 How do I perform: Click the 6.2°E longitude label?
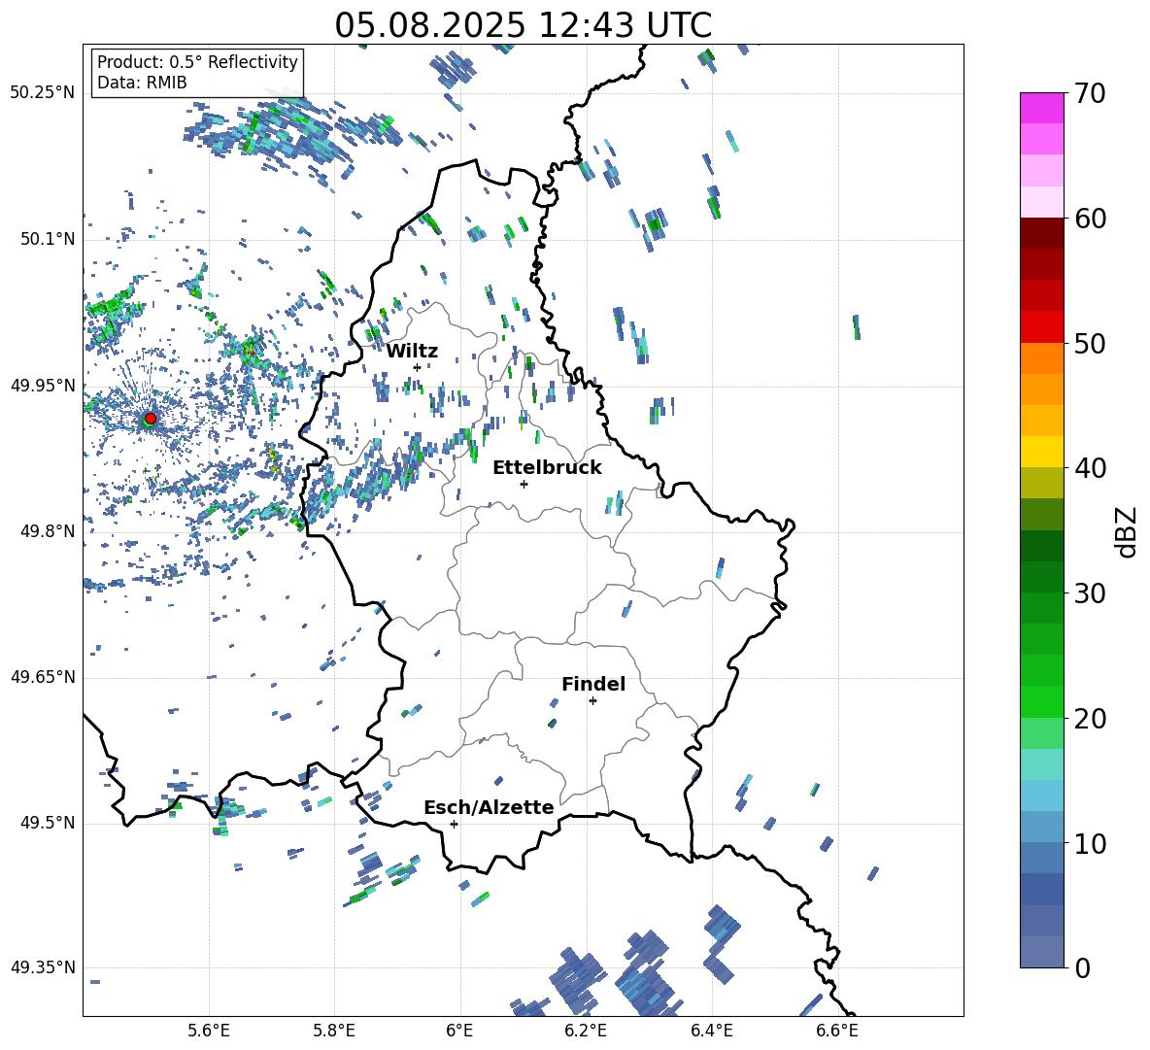tap(586, 1032)
